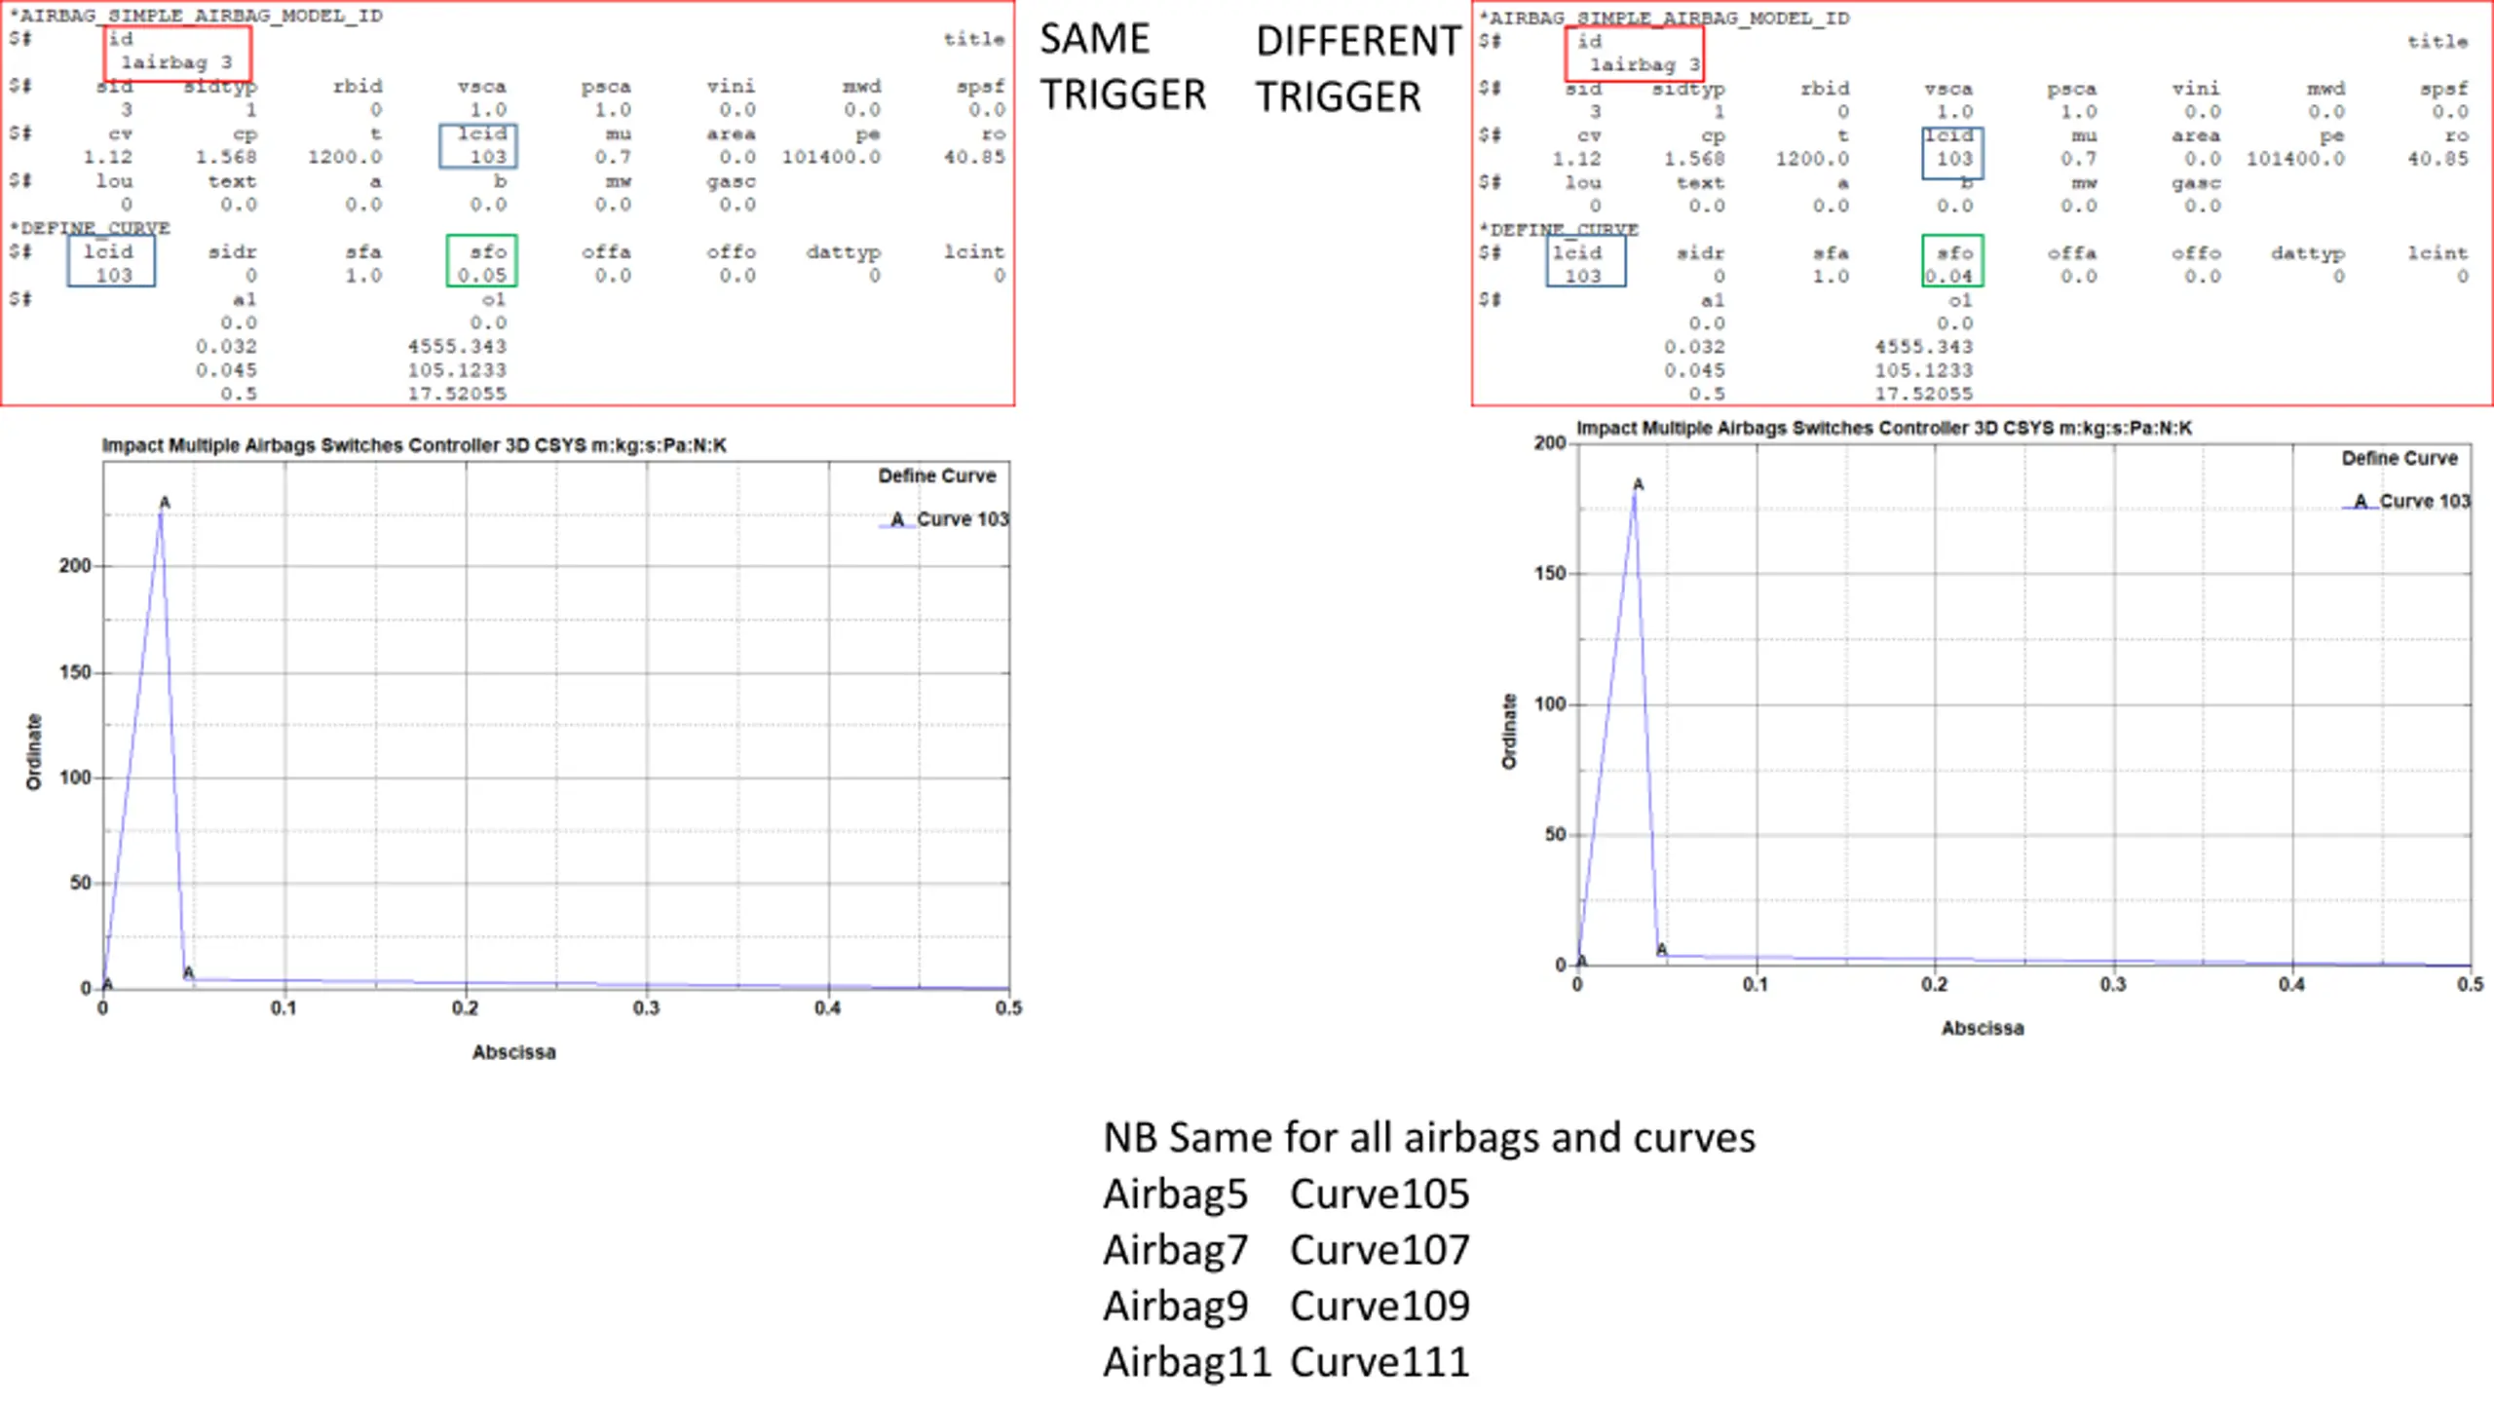Click Airbag5 Curve105 list entry
This screenshot has width=2494, height=1403.
click(1285, 1194)
